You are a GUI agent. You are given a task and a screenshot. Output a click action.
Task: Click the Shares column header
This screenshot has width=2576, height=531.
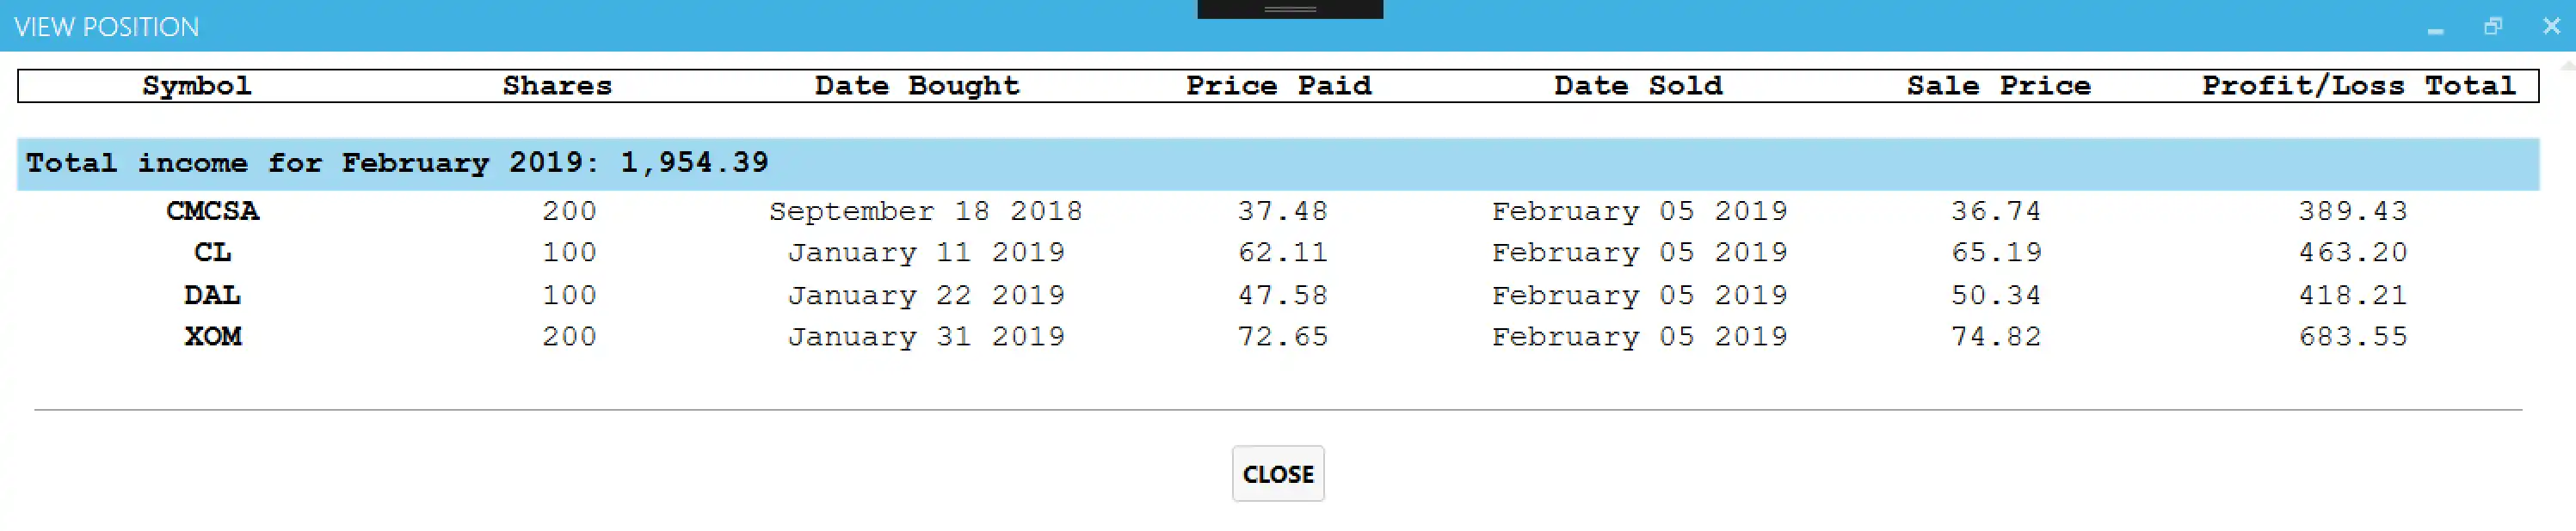pyautogui.click(x=557, y=86)
